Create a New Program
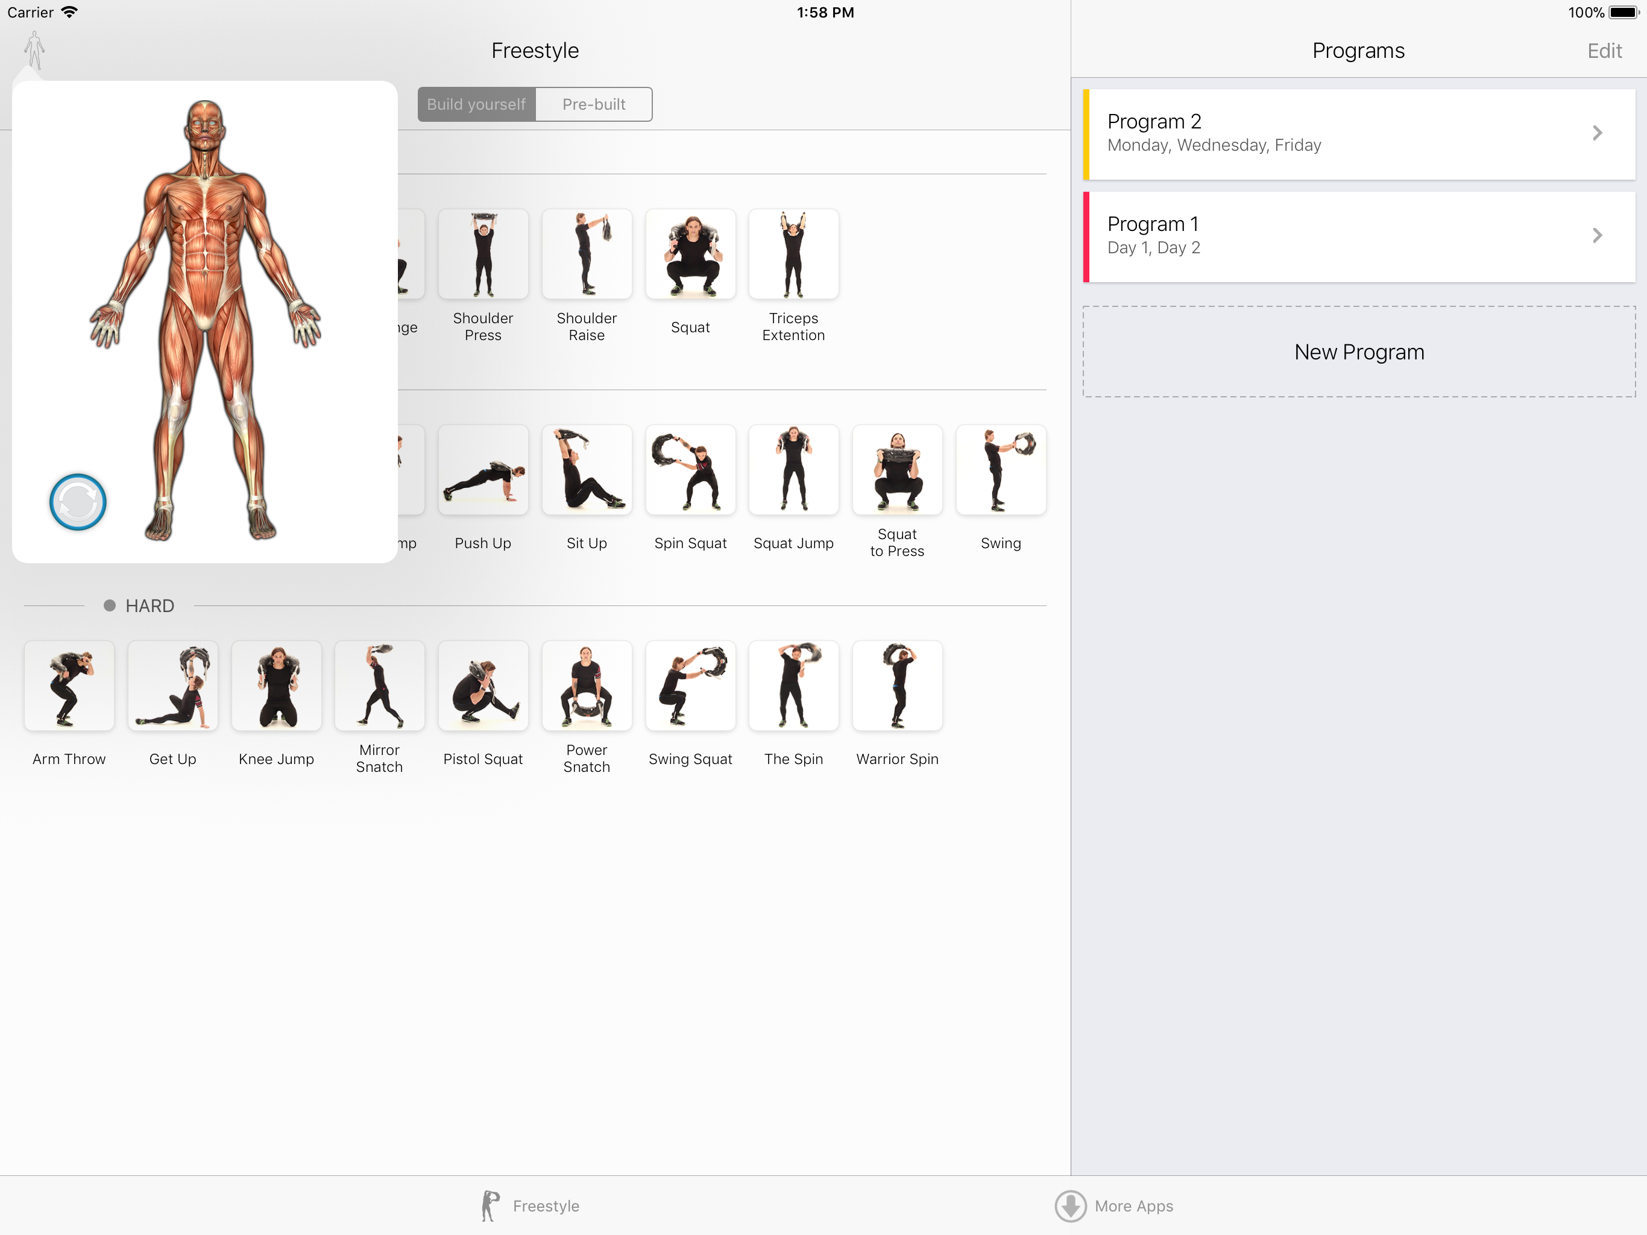Screen dimensions: 1647x1235 point(1358,352)
